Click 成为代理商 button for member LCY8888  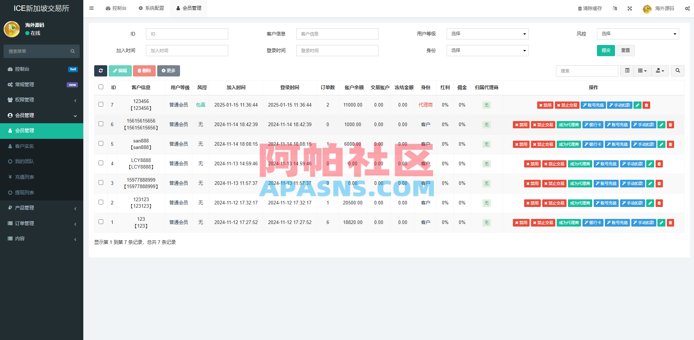point(580,164)
